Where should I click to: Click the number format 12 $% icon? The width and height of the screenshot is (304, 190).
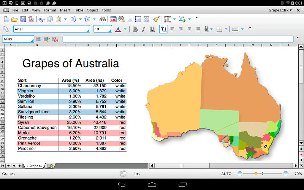[x=206, y=29]
